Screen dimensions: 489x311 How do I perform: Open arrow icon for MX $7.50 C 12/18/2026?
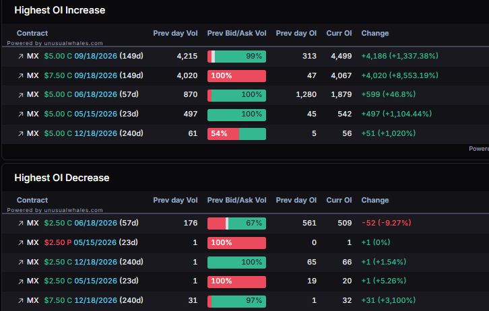pyautogui.click(x=21, y=301)
